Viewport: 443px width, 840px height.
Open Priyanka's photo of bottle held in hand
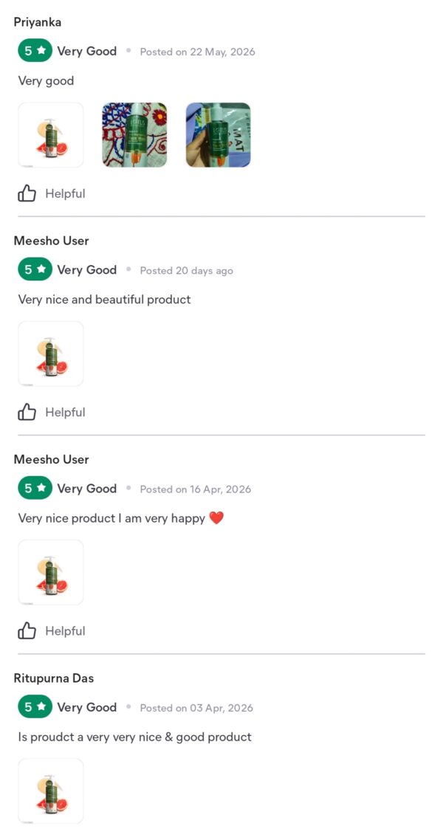[x=218, y=135]
